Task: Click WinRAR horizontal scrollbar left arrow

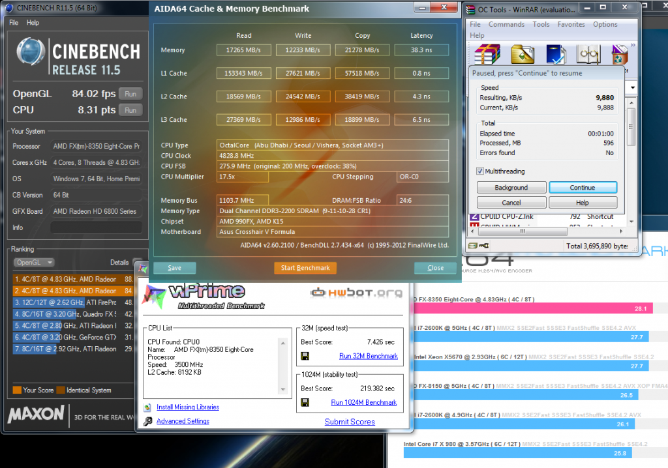Action: coord(472,231)
